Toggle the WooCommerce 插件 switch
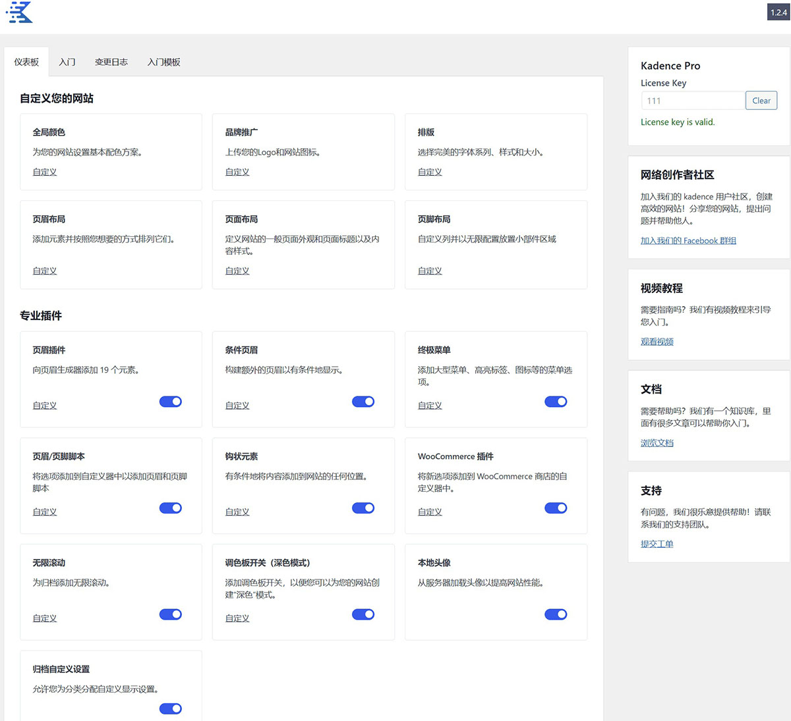Viewport: 791px width, 721px height. pyautogui.click(x=556, y=508)
